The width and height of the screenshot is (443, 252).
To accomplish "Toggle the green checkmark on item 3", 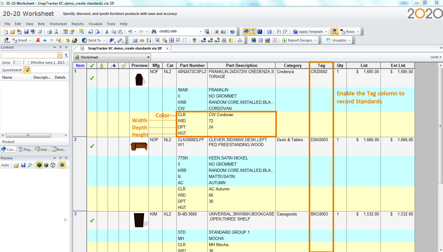I will [x=92, y=220].
